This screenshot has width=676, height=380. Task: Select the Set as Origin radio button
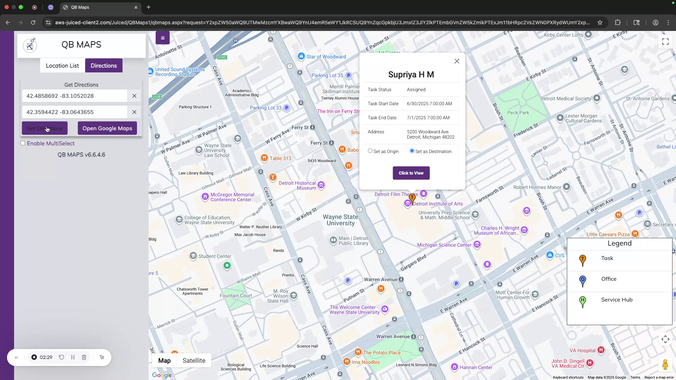pyautogui.click(x=370, y=151)
